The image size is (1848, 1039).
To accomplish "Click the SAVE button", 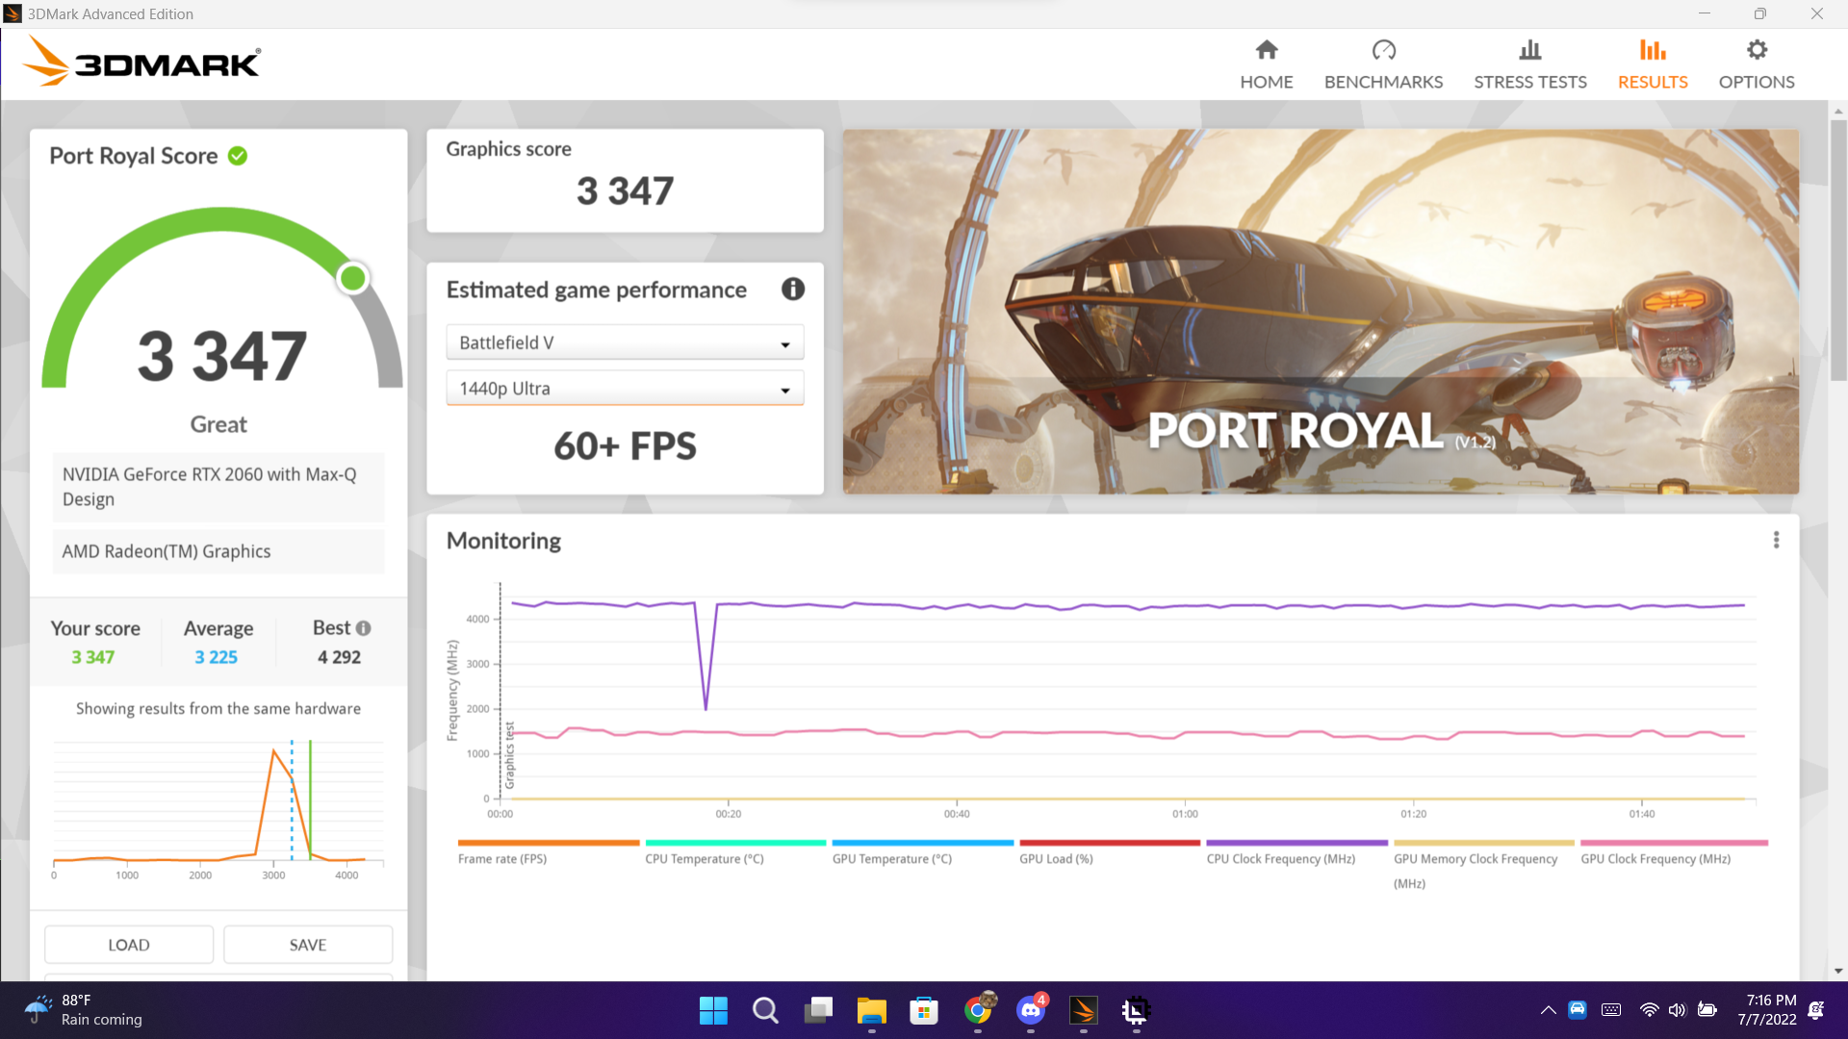I will point(308,945).
